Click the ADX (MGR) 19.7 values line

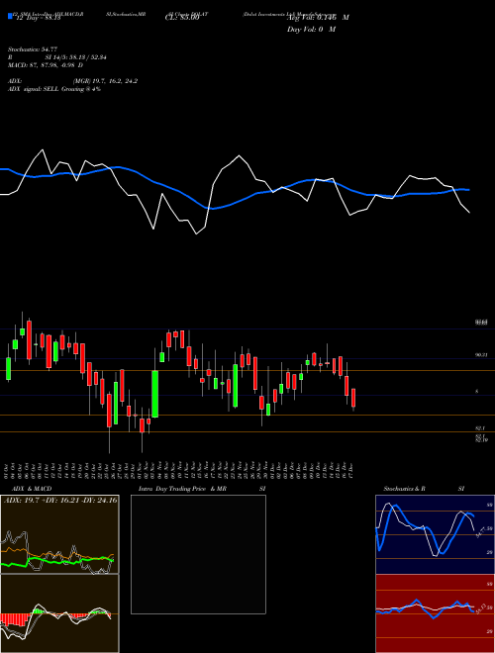pyautogui.click(x=73, y=81)
